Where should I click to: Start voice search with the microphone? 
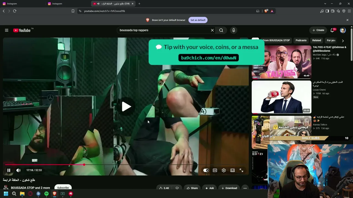click(x=234, y=30)
